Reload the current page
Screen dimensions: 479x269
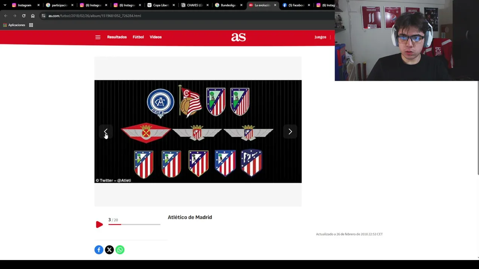point(24,16)
